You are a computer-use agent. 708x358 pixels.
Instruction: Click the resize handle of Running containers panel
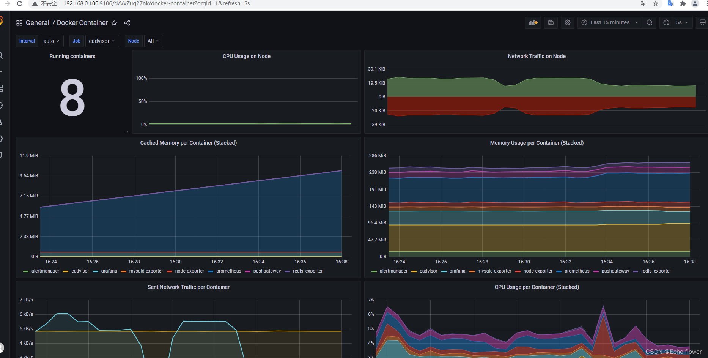pos(127,131)
